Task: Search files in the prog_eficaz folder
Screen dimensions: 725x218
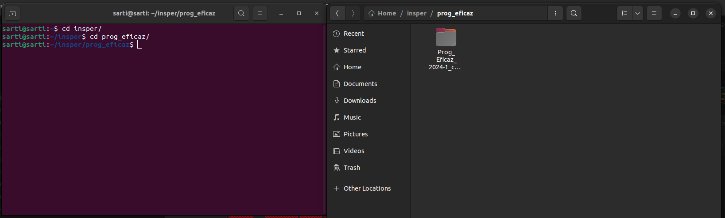Action: [x=574, y=13]
